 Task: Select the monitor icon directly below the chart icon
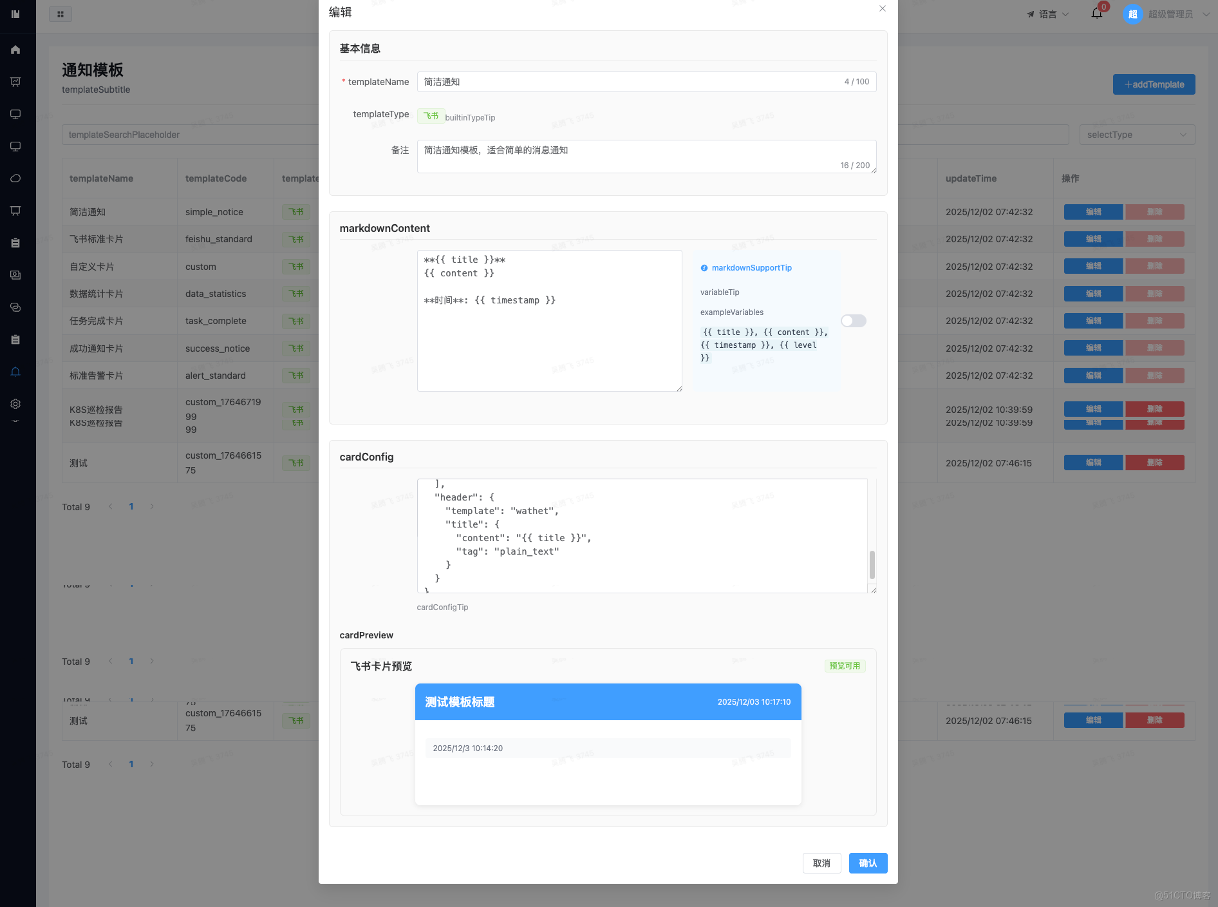(x=15, y=114)
